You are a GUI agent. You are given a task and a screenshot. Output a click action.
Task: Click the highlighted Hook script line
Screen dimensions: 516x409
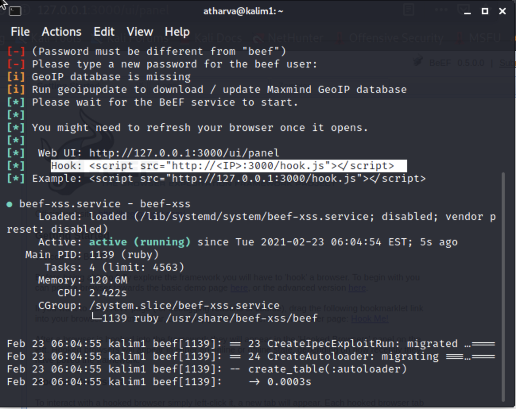click(229, 166)
